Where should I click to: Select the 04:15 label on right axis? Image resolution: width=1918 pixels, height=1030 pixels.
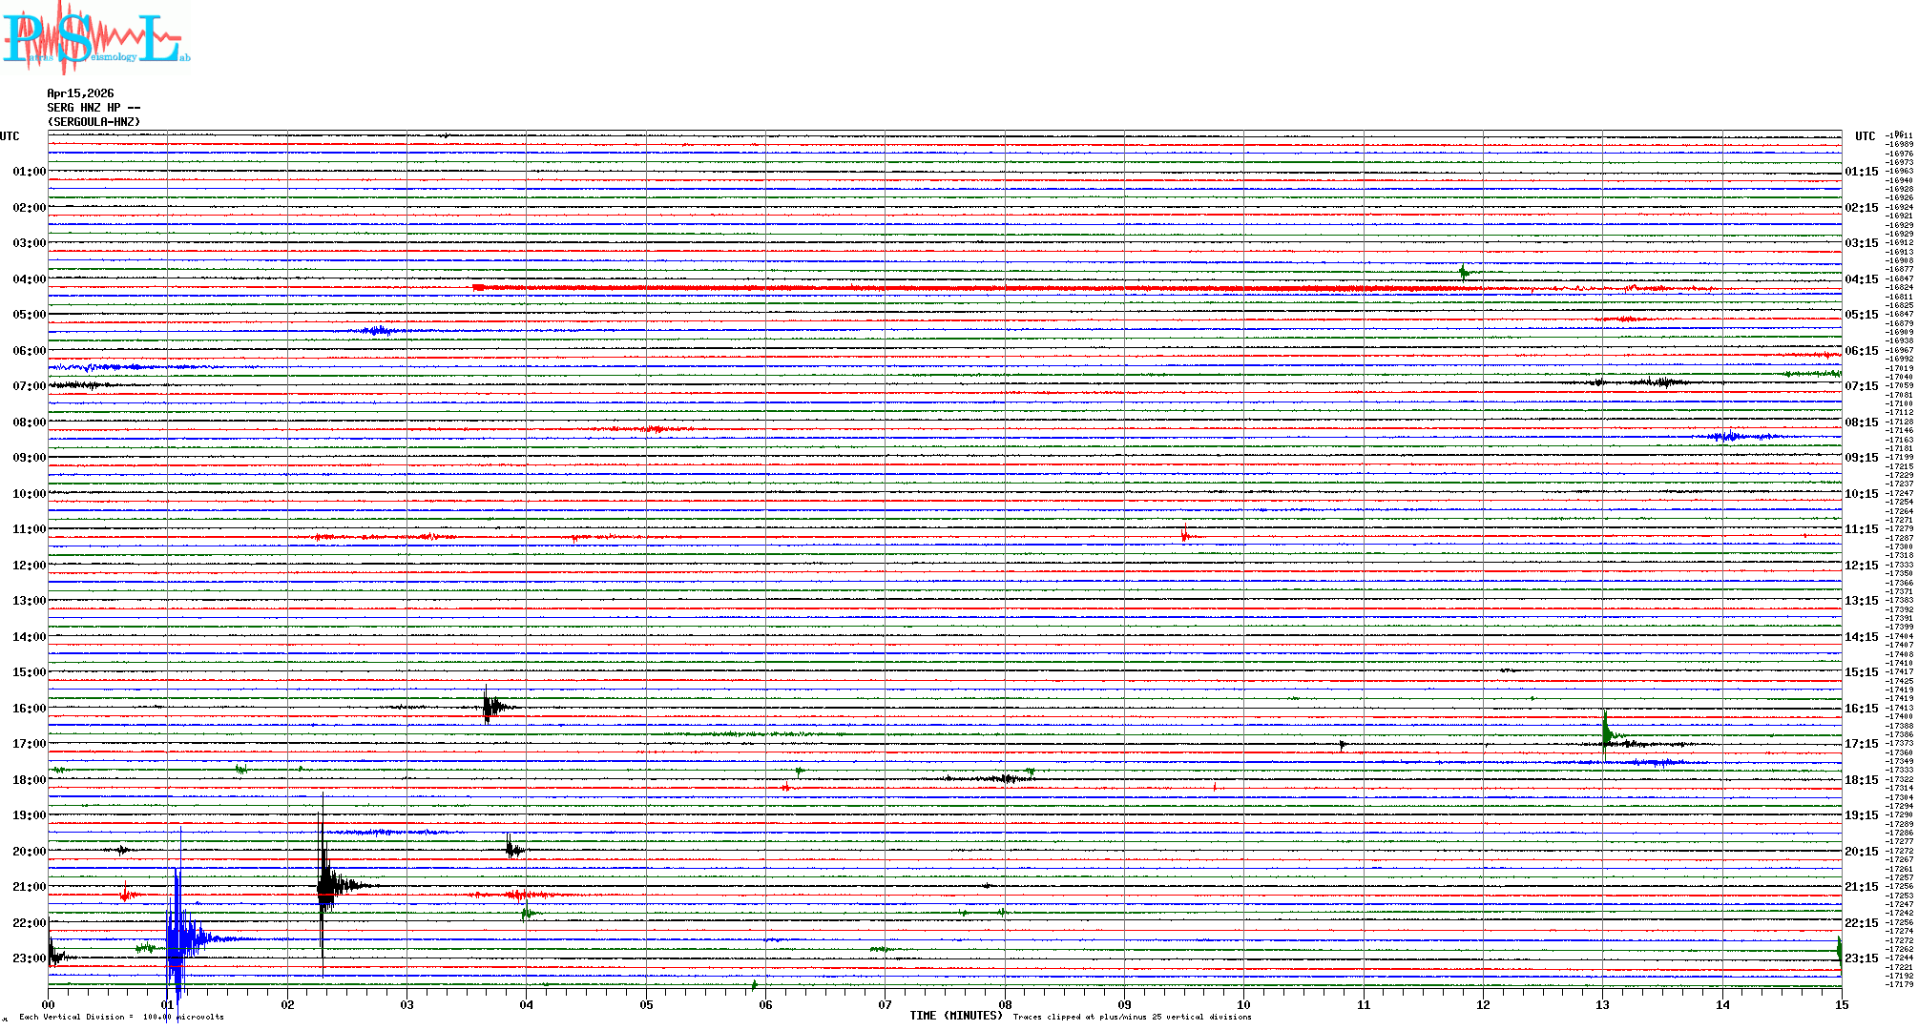(x=1861, y=279)
